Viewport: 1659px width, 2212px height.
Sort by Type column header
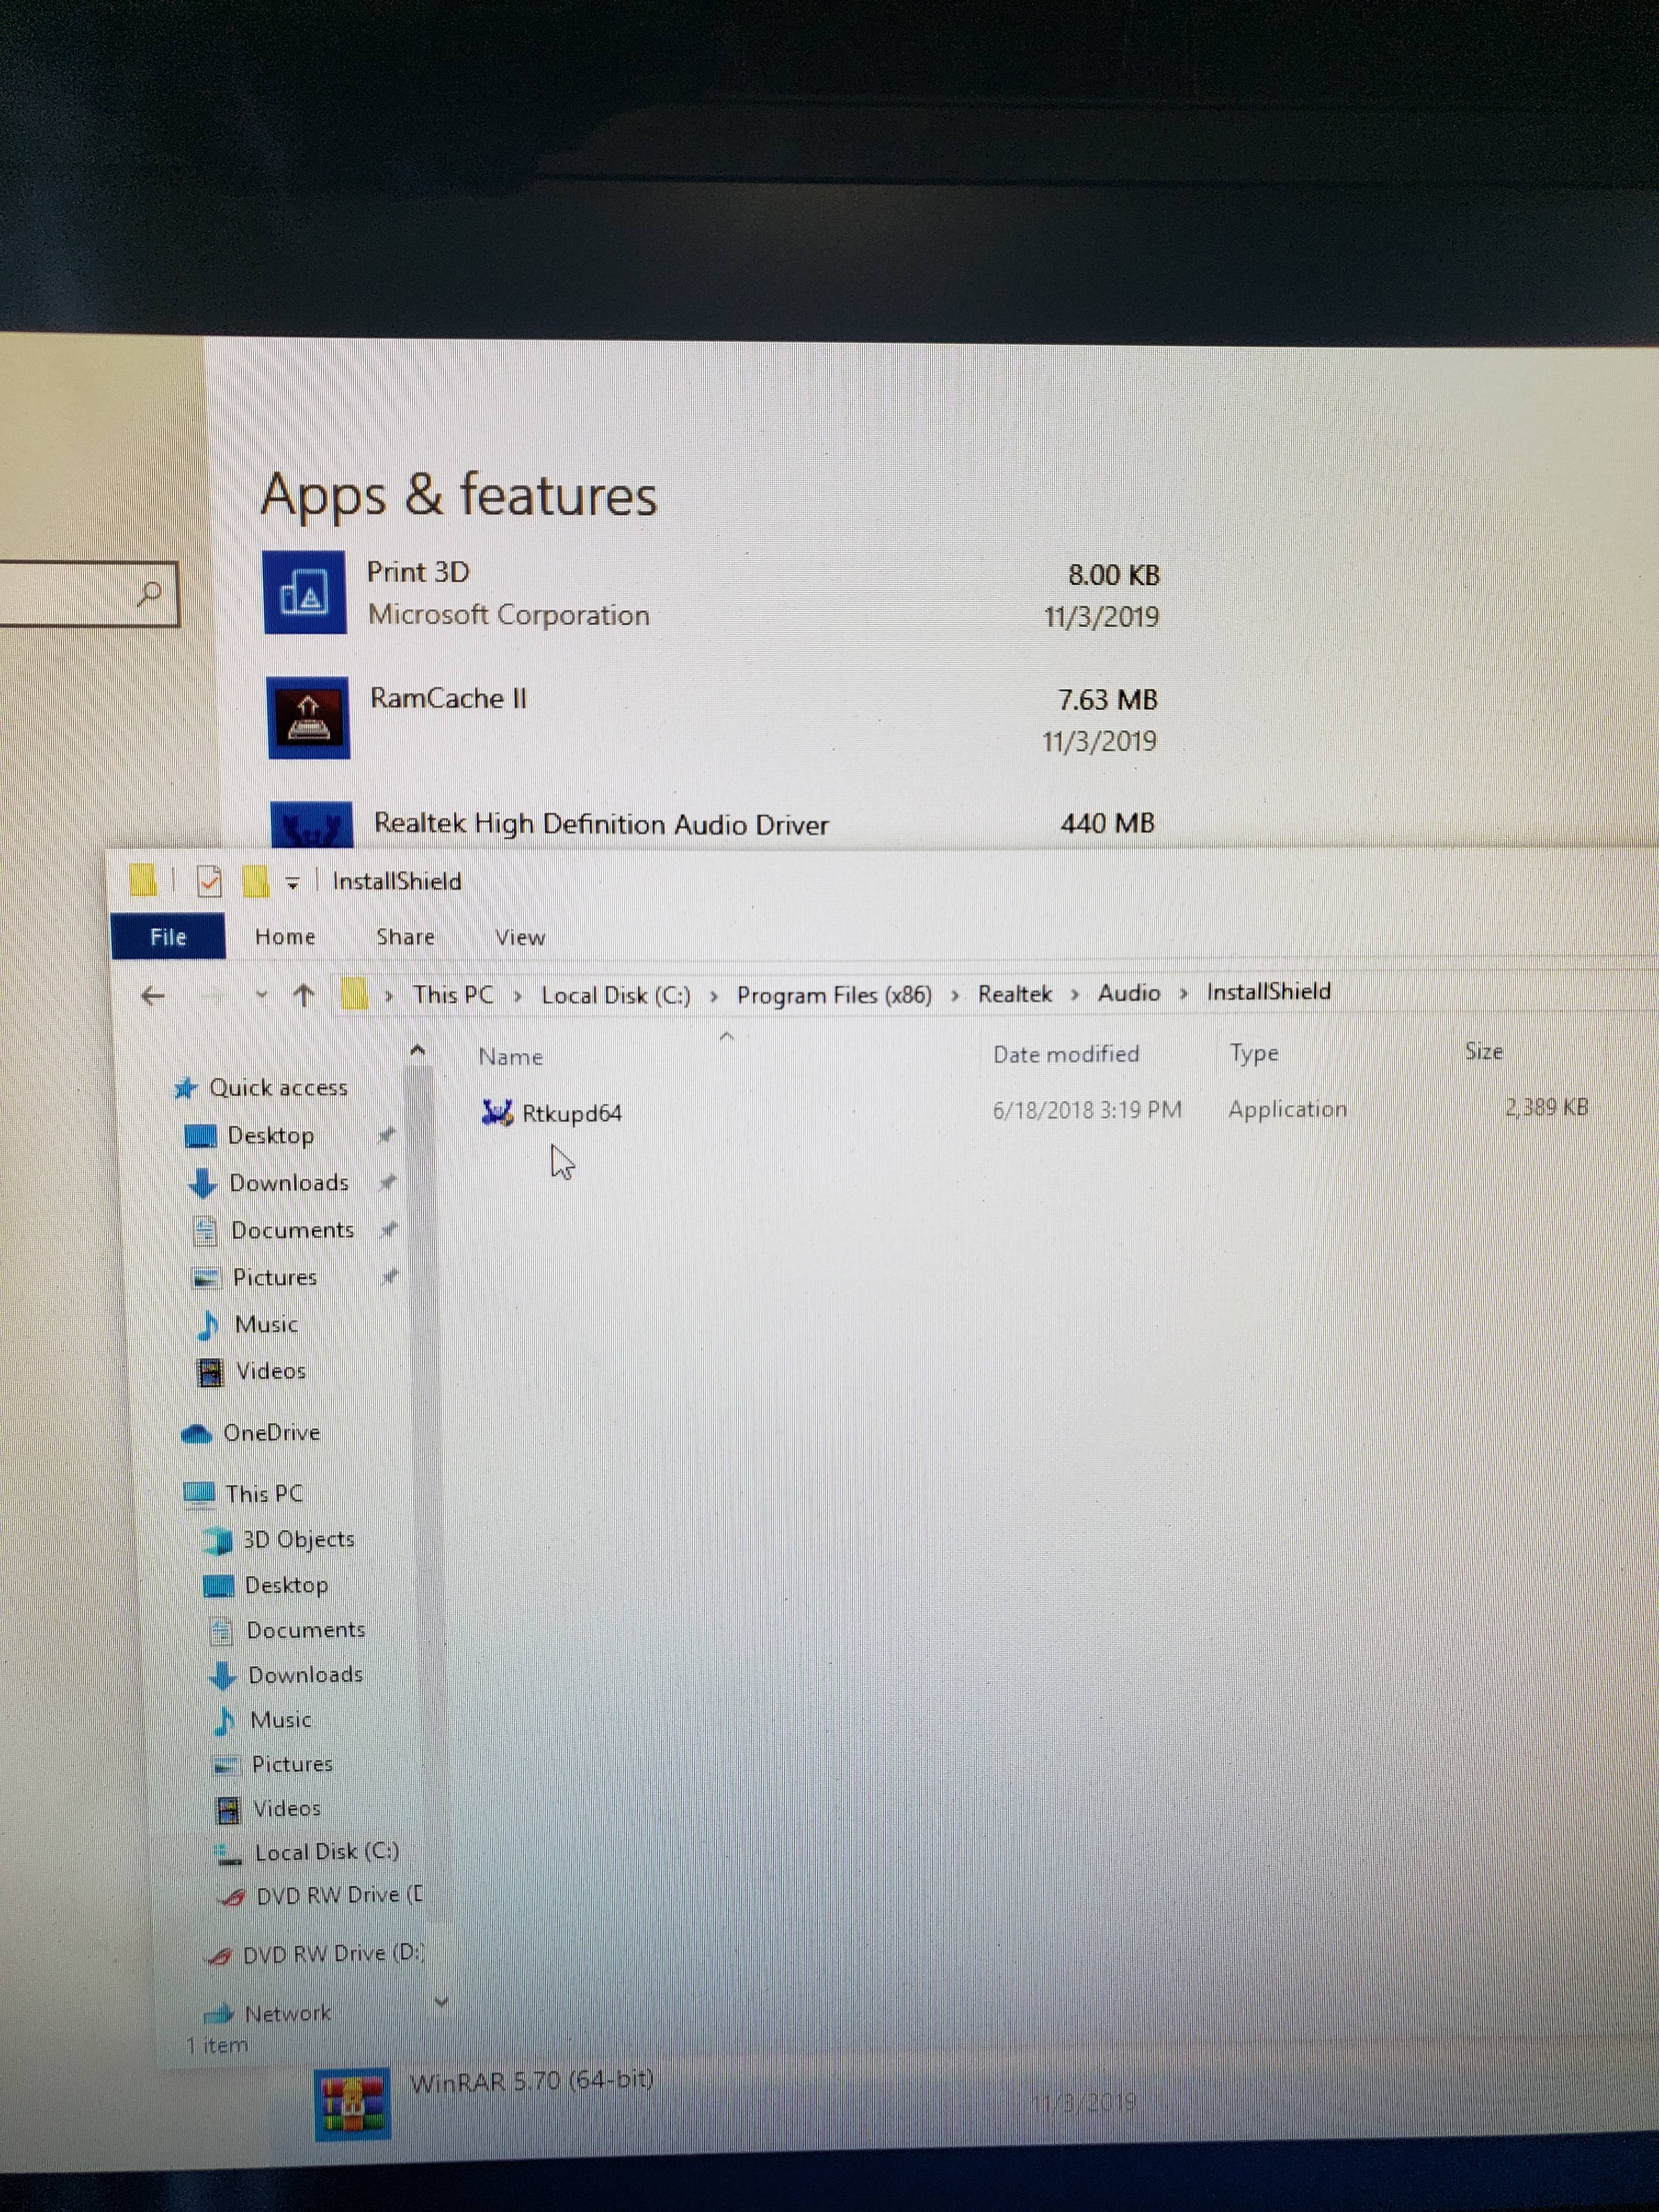(1254, 1053)
